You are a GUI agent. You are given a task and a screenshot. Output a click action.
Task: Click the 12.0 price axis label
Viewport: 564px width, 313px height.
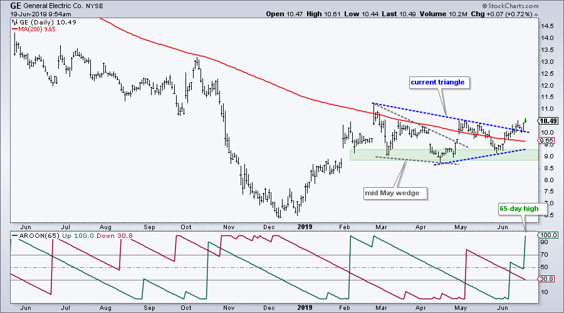546,86
